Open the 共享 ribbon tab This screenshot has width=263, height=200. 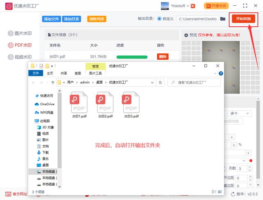coord(64,73)
